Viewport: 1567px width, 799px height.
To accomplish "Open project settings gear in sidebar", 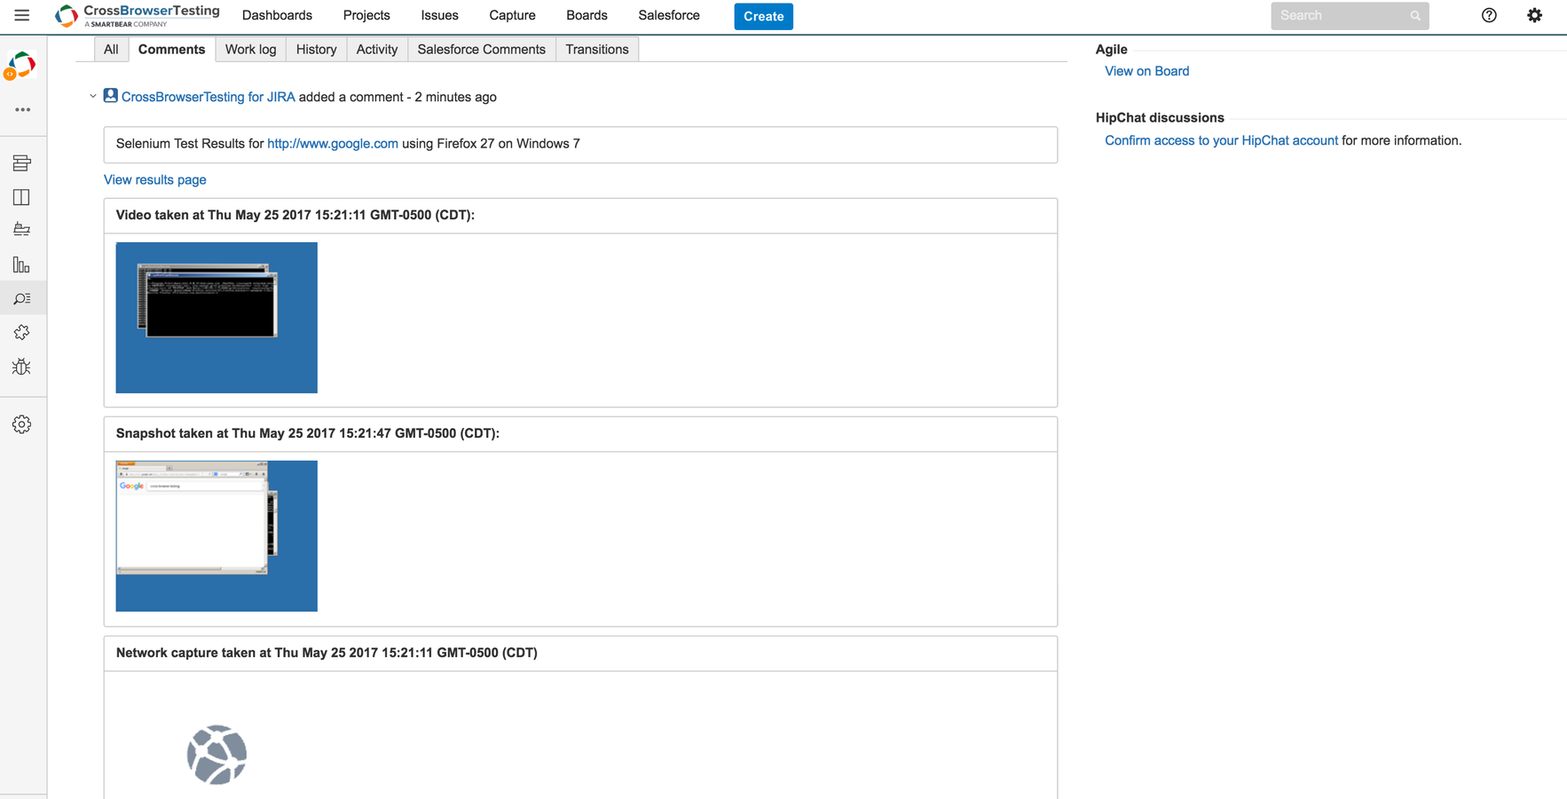I will pyautogui.click(x=21, y=424).
